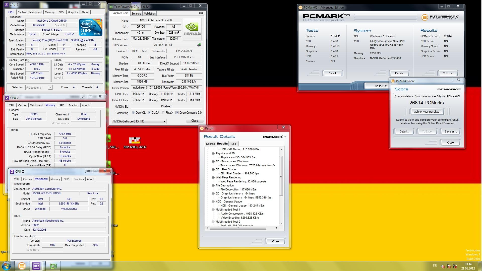
Task: Click the PCMark05 Advanced Edition title icon
Action: tap(300, 7)
